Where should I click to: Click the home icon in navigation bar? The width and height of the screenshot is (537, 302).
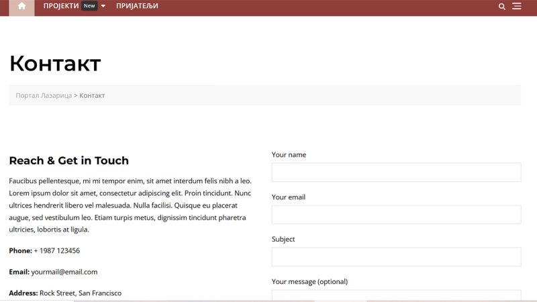[x=21, y=7]
